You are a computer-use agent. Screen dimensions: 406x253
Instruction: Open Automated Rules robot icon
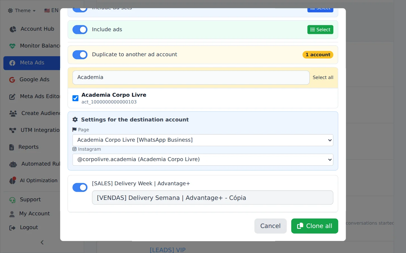(13, 164)
